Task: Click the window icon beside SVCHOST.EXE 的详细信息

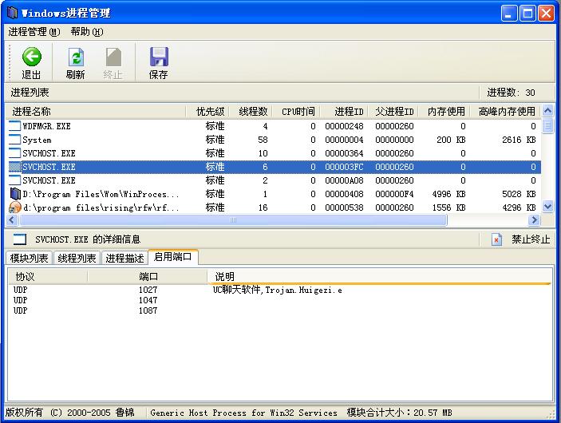Action: tap(20, 239)
